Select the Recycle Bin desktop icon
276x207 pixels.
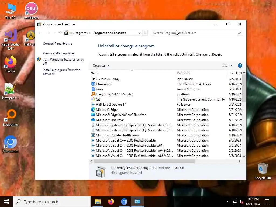[263, 171]
